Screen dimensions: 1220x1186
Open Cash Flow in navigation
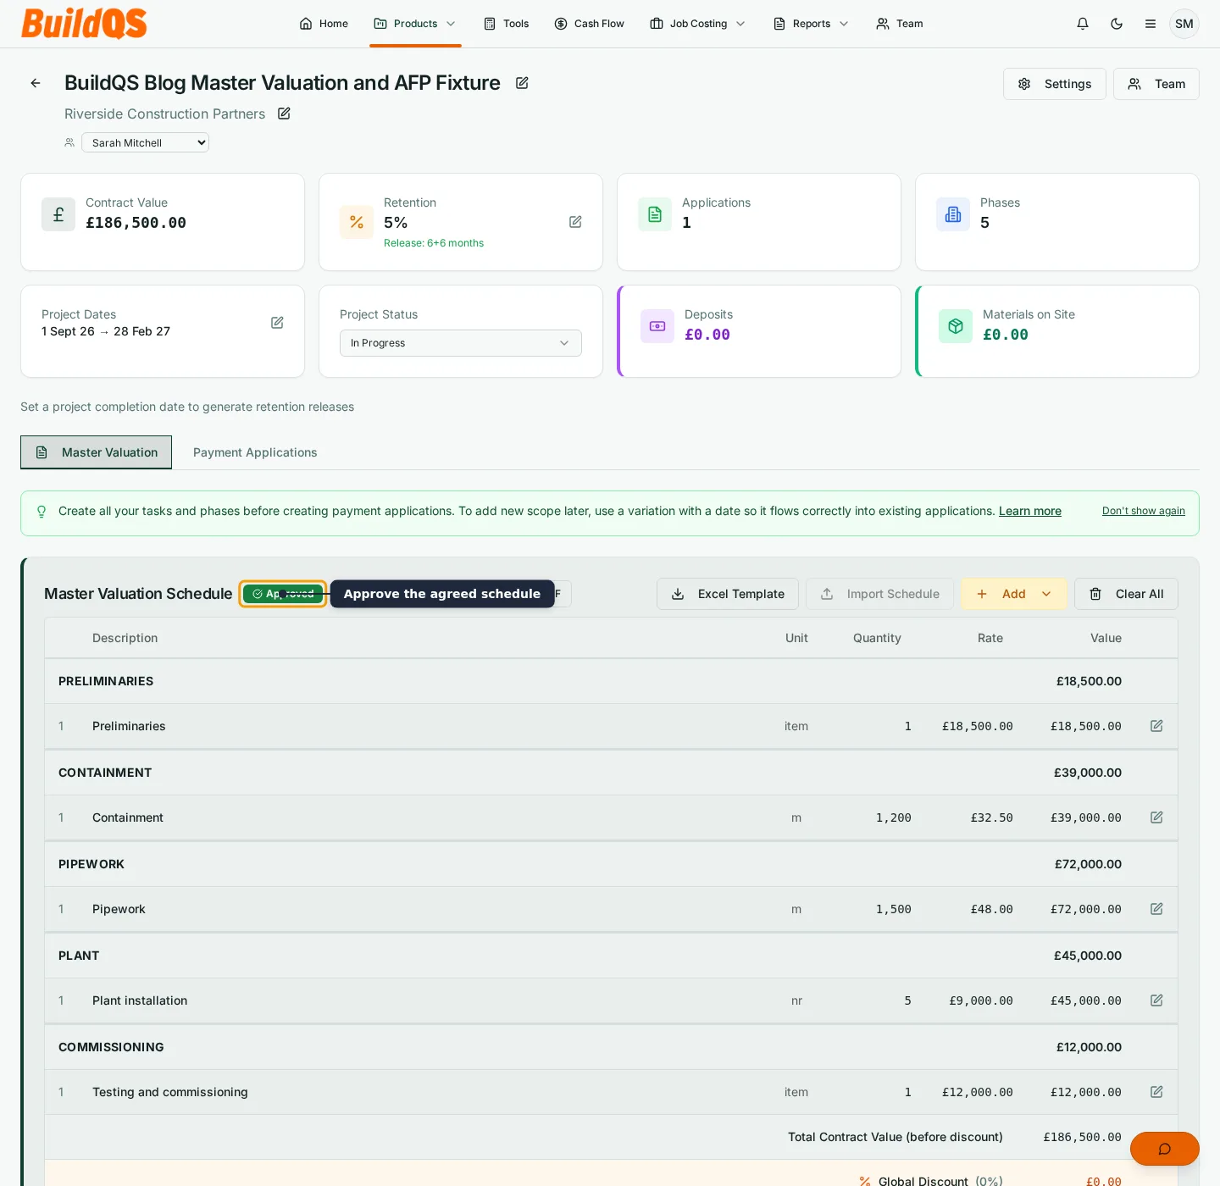(589, 24)
